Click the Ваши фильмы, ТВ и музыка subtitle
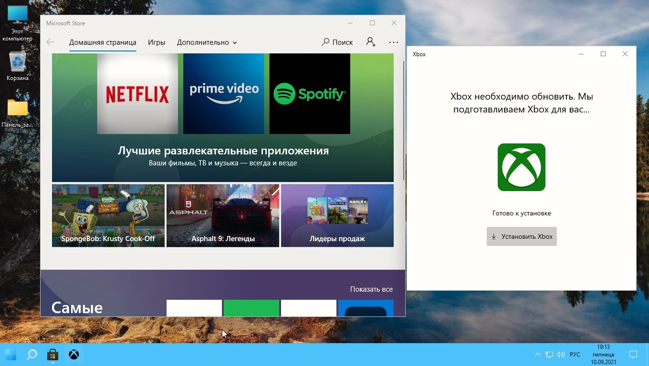The height and width of the screenshot is (366, 649). coord(223,163)
